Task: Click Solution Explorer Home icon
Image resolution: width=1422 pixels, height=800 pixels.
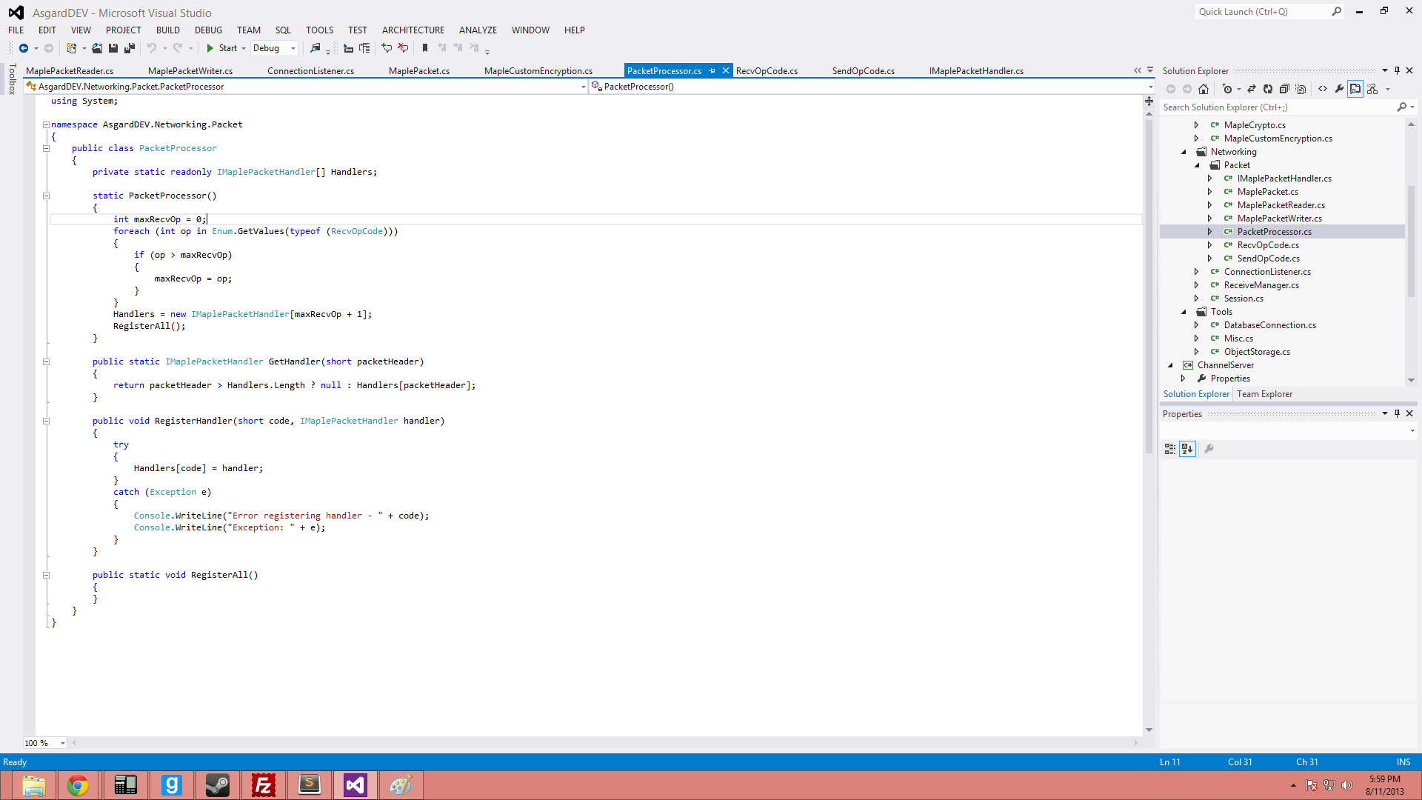Action: click(1204, 89)
